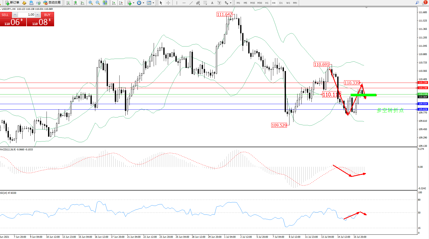Image resolution: width=429 pixels, height=239 pixels.
Task: Tile chart windows with grid icon
Action: 105,3
